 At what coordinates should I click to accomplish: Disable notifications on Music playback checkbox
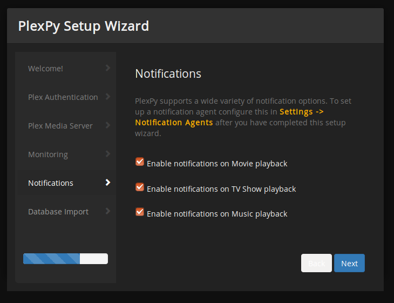point(140,212)
